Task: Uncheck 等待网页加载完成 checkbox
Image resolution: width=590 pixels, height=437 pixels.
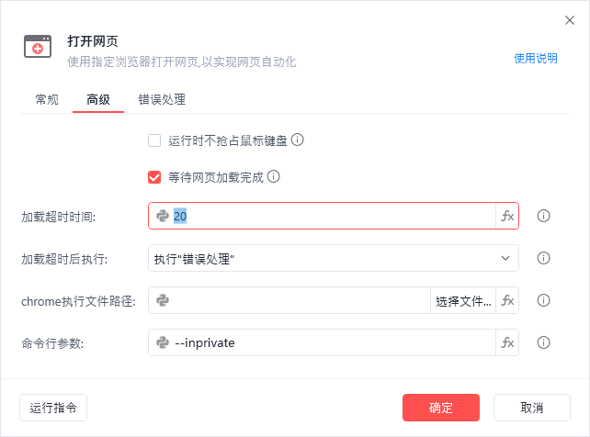Action: (154, 177)
